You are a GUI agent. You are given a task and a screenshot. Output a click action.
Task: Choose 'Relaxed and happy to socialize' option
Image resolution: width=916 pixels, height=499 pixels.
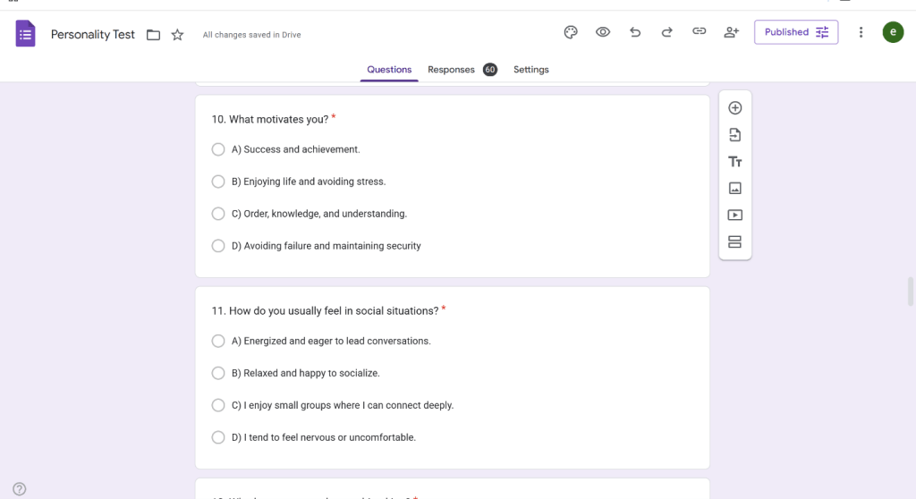218,373
